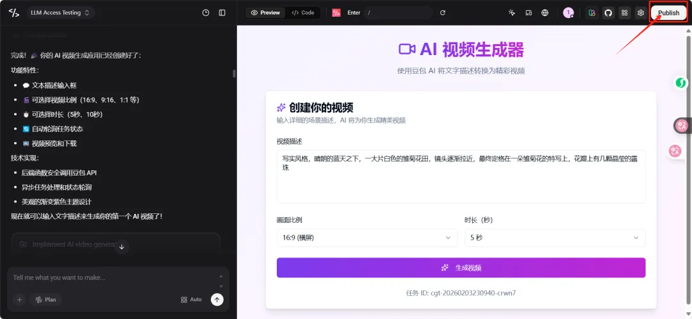Click the 创建你的视频 card heading

(321, 108)
